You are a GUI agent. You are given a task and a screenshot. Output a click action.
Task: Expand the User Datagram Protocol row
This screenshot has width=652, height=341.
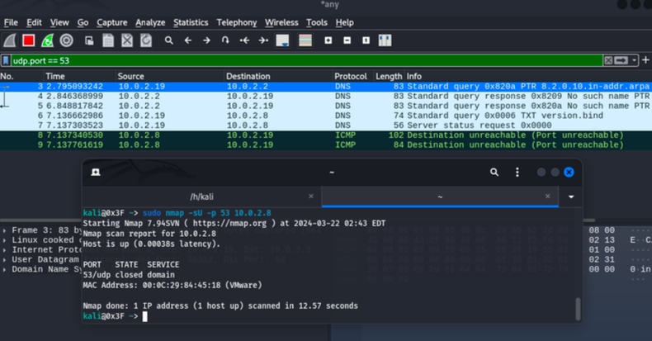pos(5,260)
